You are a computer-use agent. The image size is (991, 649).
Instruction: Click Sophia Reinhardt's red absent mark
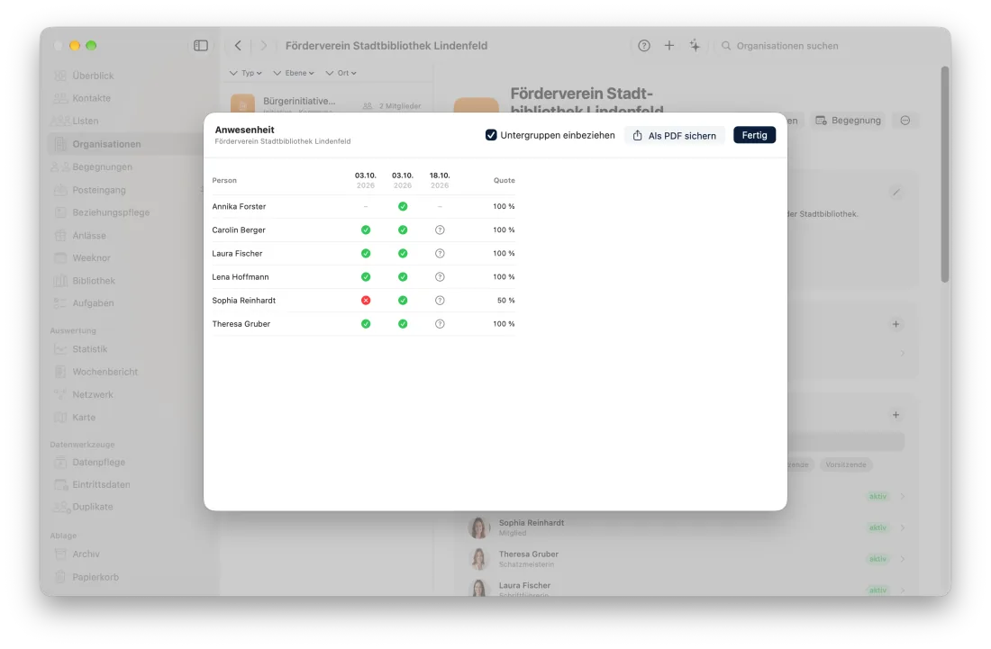point(365,301)
